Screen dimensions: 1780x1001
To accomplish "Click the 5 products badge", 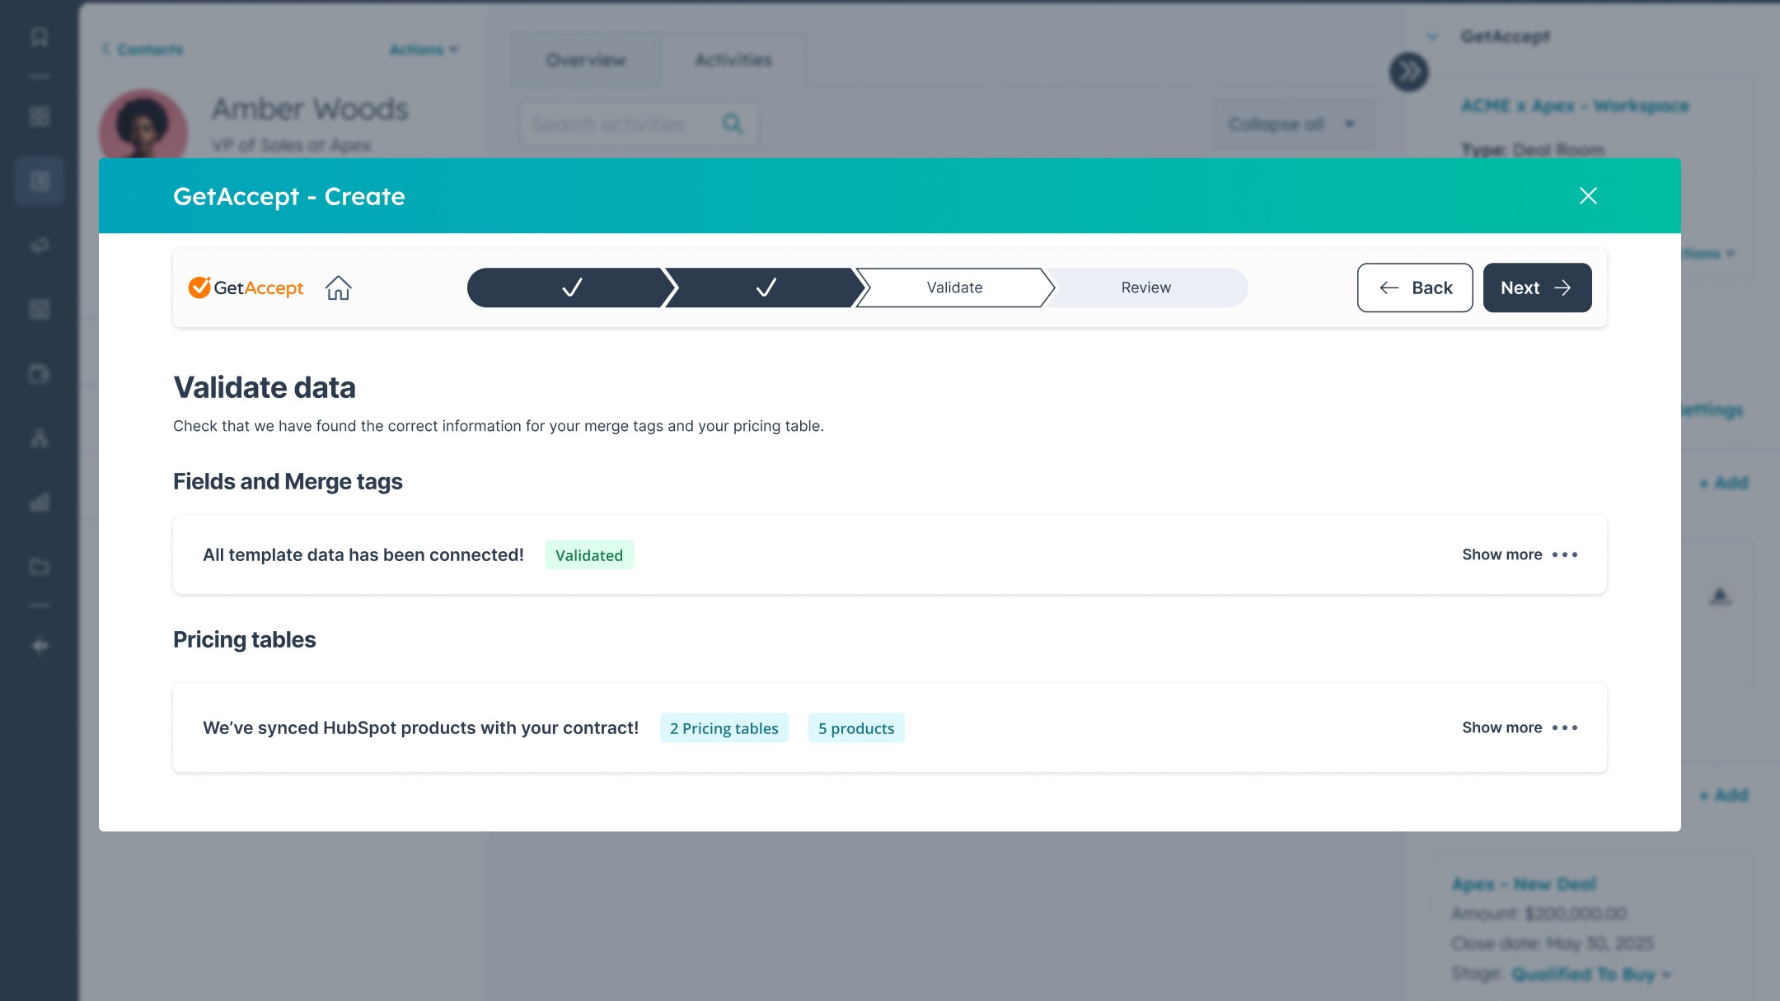I will pos(855,728).
